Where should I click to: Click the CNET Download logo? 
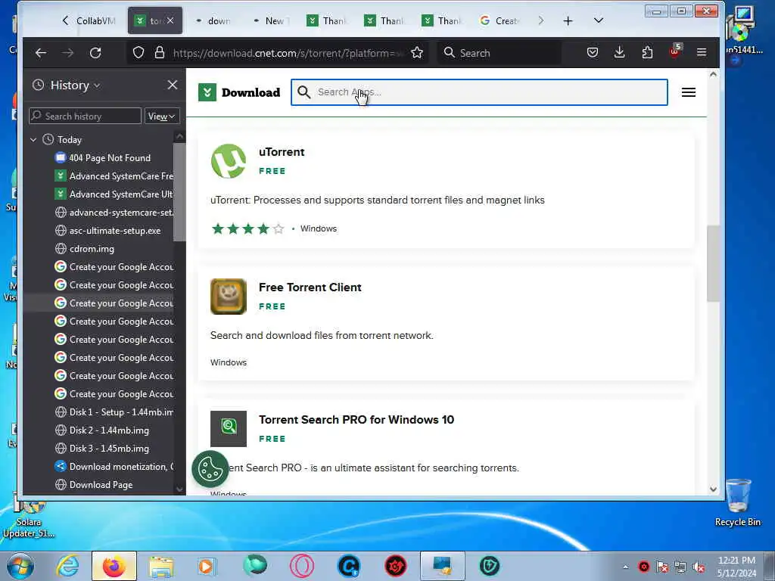pyautogui.click(x=239, y=92)
